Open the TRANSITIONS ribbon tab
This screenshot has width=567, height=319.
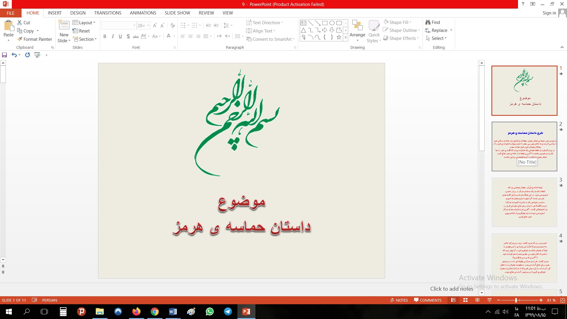point(107,13)
